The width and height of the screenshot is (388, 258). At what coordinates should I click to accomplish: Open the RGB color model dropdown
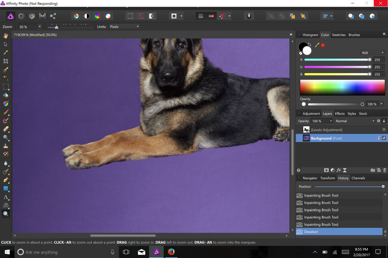click(x=373, y=53)
